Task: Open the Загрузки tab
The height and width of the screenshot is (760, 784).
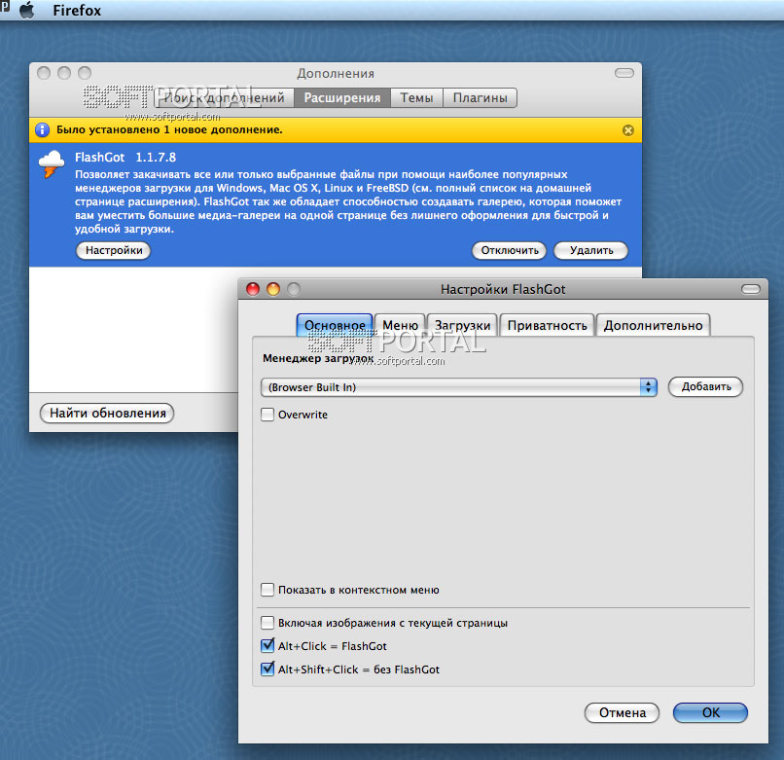Action: click(x=462, y=325)
